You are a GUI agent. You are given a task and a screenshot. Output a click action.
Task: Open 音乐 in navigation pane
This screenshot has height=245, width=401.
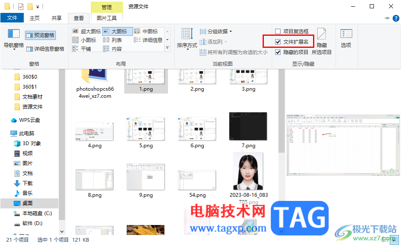pos(23,193)
